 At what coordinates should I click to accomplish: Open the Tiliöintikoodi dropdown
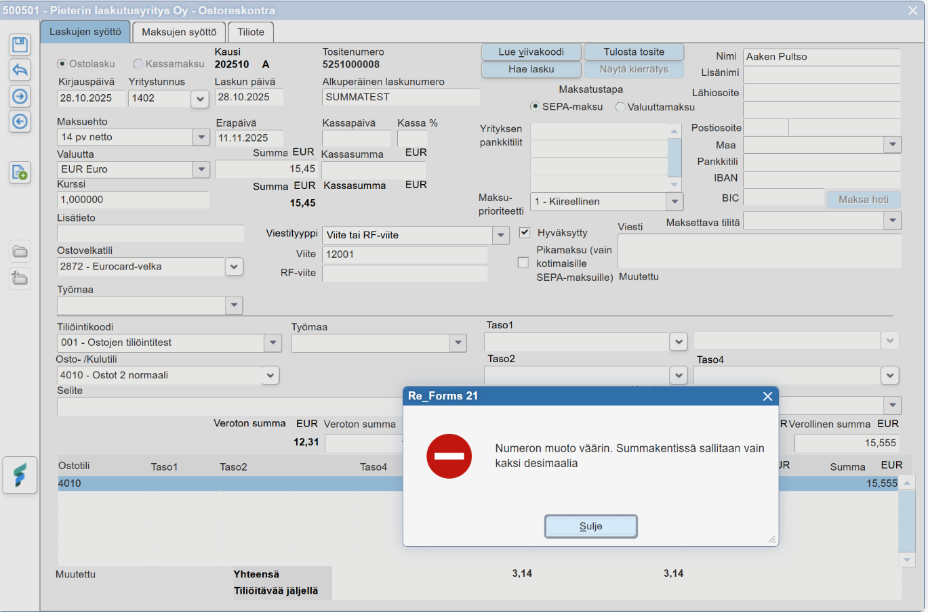pos(273,343)
